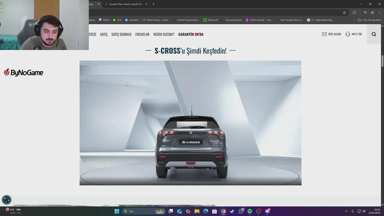
Task: Show hidden system tray icons chevron
Action: tap(346, 211)
